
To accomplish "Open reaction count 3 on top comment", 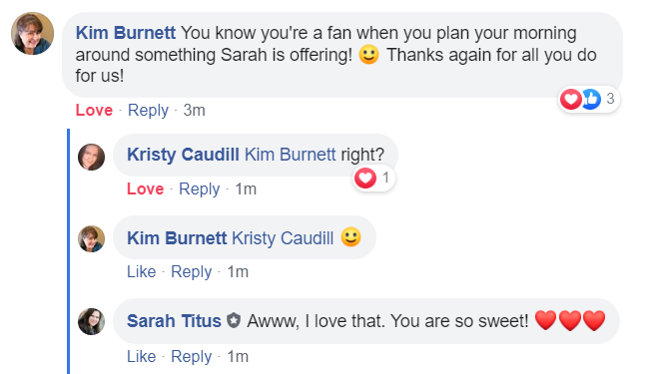I will [x=610, y=99].
